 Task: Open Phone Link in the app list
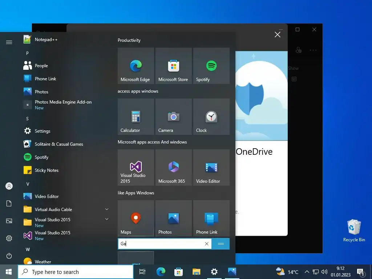coord(66,79)
